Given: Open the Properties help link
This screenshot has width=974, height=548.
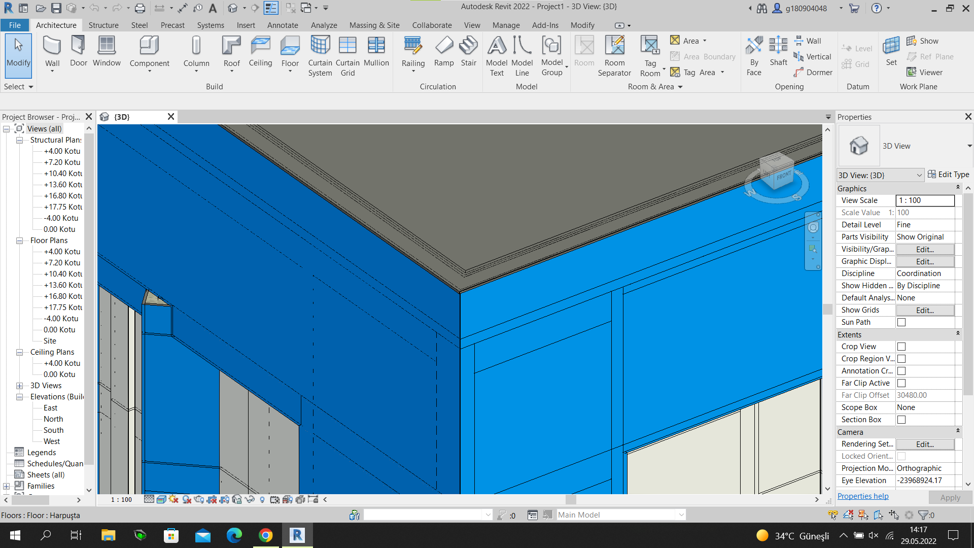Looking at the screenshot, I should [x=862, y=496].
